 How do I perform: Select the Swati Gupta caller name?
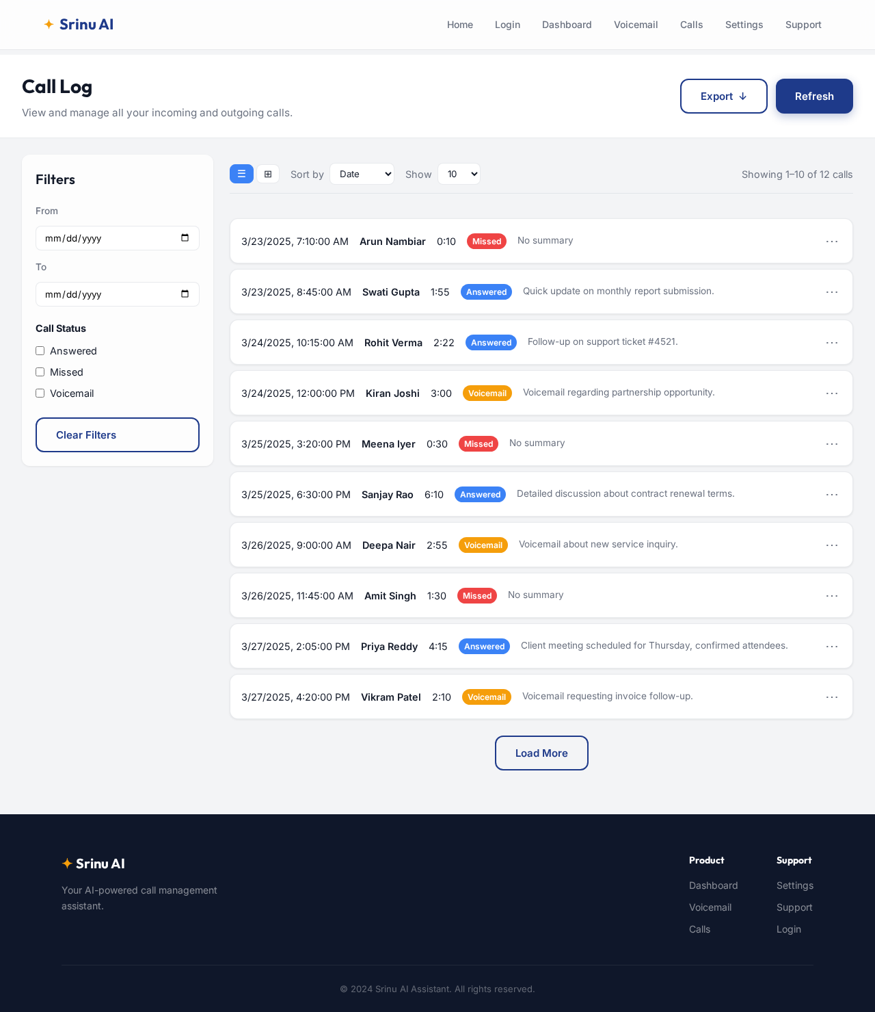[x=391, y=292]
